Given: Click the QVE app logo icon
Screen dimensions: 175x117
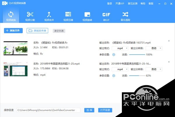Looking at the screenshot, I should pyautogui.click(x=5, y=3).
